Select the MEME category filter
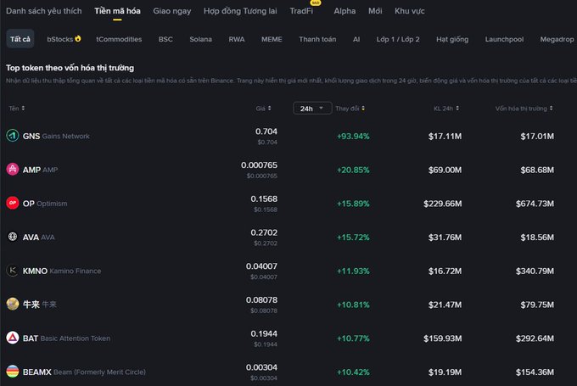The height and width of the screenshot is (386, 577). 272,39
